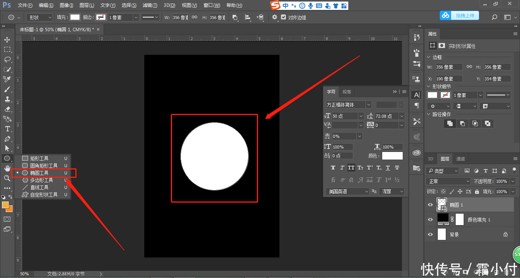Select the Pen tool

tap(7, 139)
